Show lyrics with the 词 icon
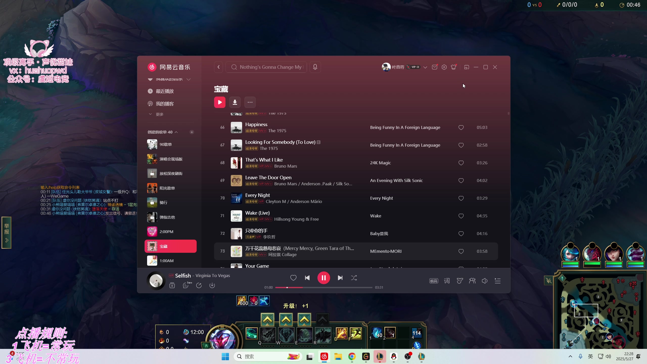The image size is (647, 364). 447,281
